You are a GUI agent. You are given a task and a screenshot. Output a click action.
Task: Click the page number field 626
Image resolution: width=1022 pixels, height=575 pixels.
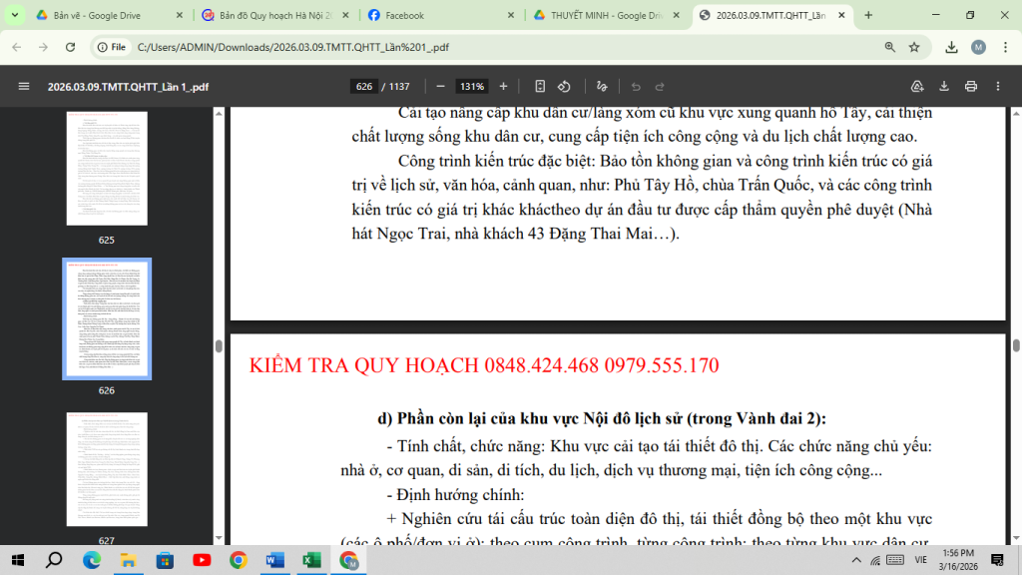tap(364, 86)
